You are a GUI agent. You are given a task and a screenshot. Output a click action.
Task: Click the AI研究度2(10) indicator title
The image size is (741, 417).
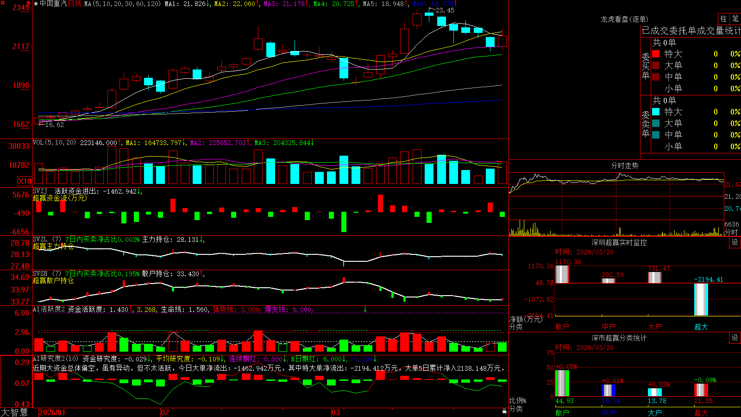[x=56, y=359]
